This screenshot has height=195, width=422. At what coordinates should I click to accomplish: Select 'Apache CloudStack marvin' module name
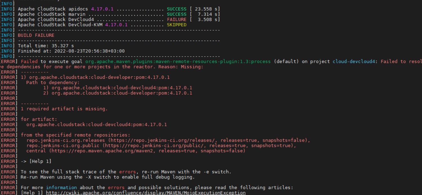point(52,14)
